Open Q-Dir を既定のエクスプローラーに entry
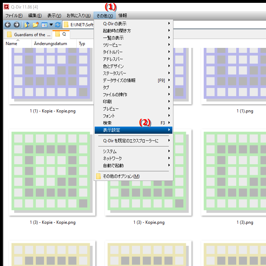 133,141
